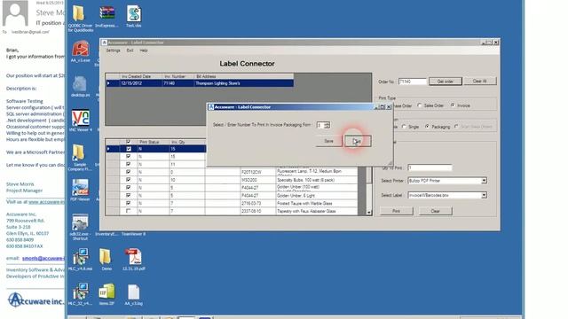The image size is (568, 319).
Task: Click the Inv Created Date column header
Action: point(141,77)
